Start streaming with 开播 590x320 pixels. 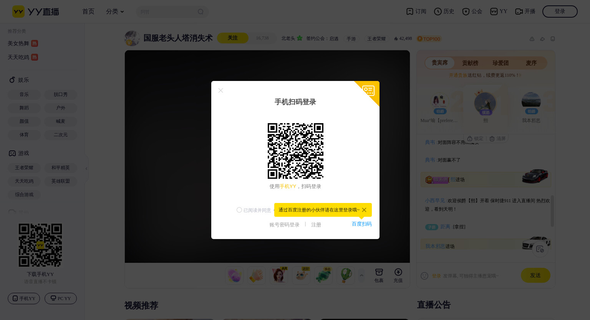(x=525, y=12)
